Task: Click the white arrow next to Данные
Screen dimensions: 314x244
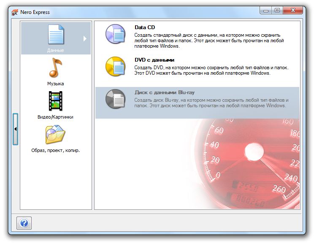Action: pos(85,38)
